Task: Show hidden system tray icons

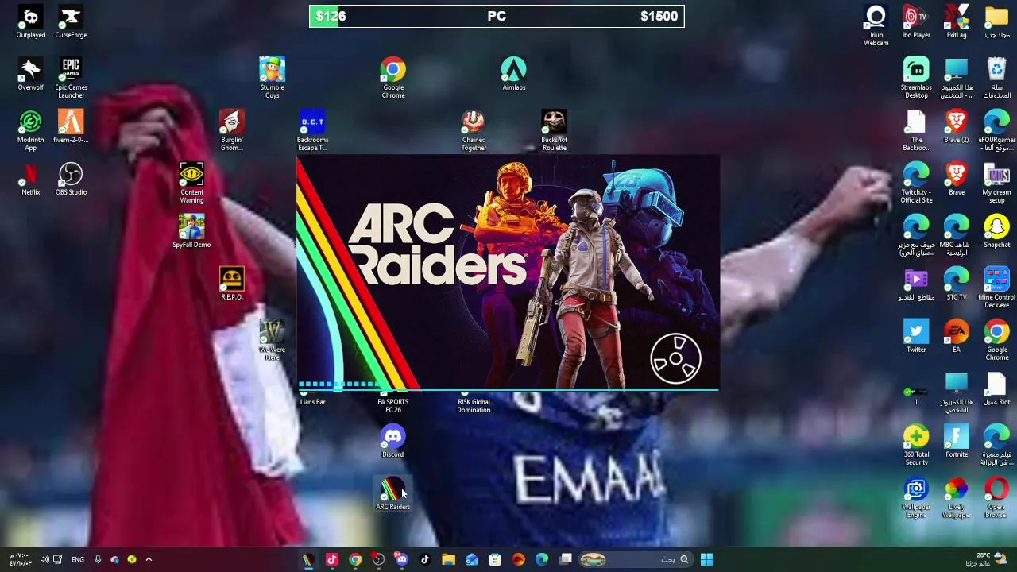Action: pos(149,559)
